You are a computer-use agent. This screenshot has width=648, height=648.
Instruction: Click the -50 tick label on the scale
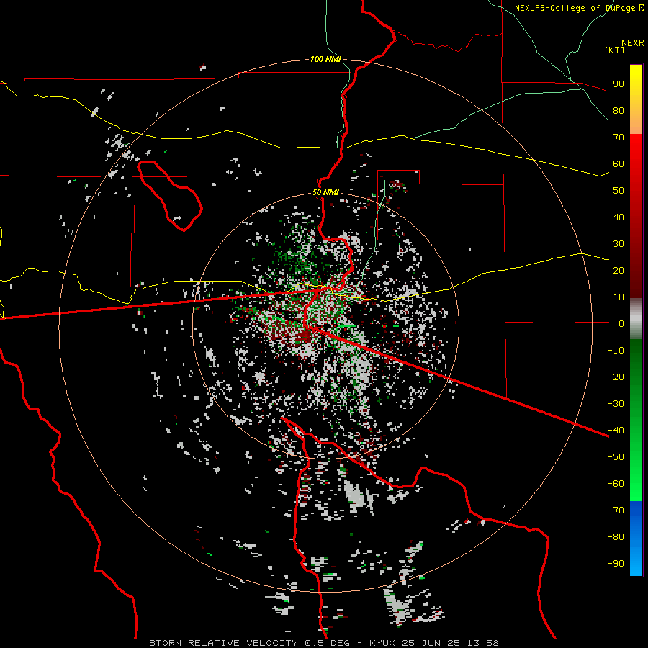coord(616,457)
